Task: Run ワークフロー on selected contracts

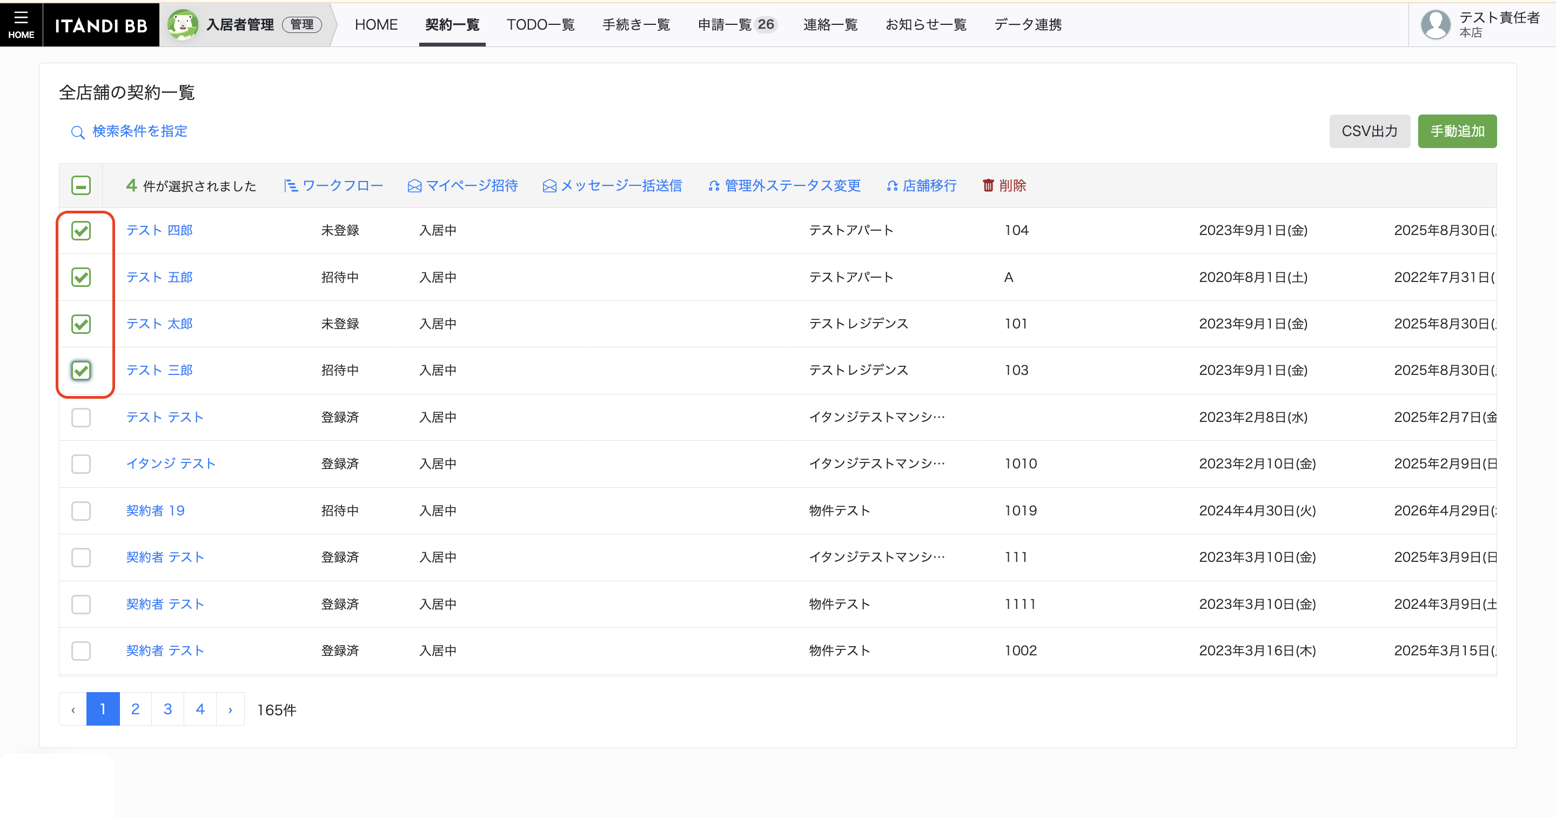Action: (343, 185)
